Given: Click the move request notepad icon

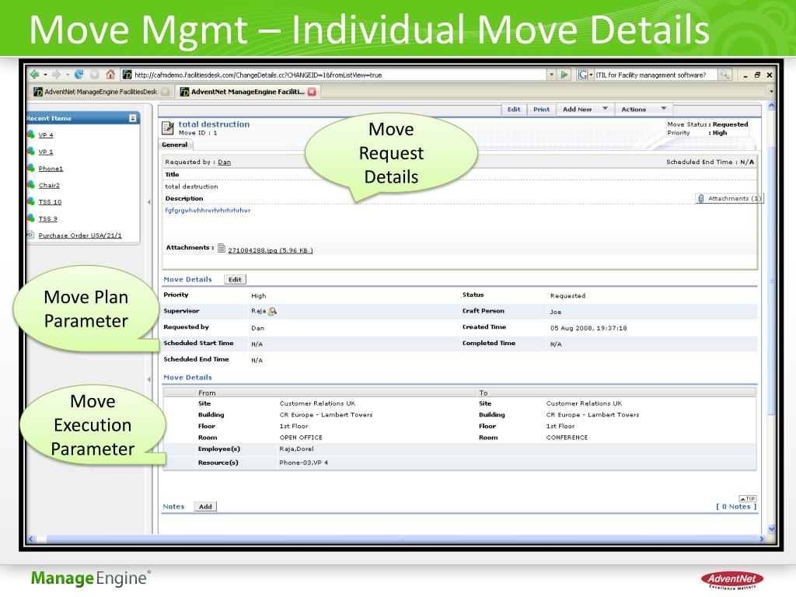Looking at the screenshot, I should [x=168, y=128].
